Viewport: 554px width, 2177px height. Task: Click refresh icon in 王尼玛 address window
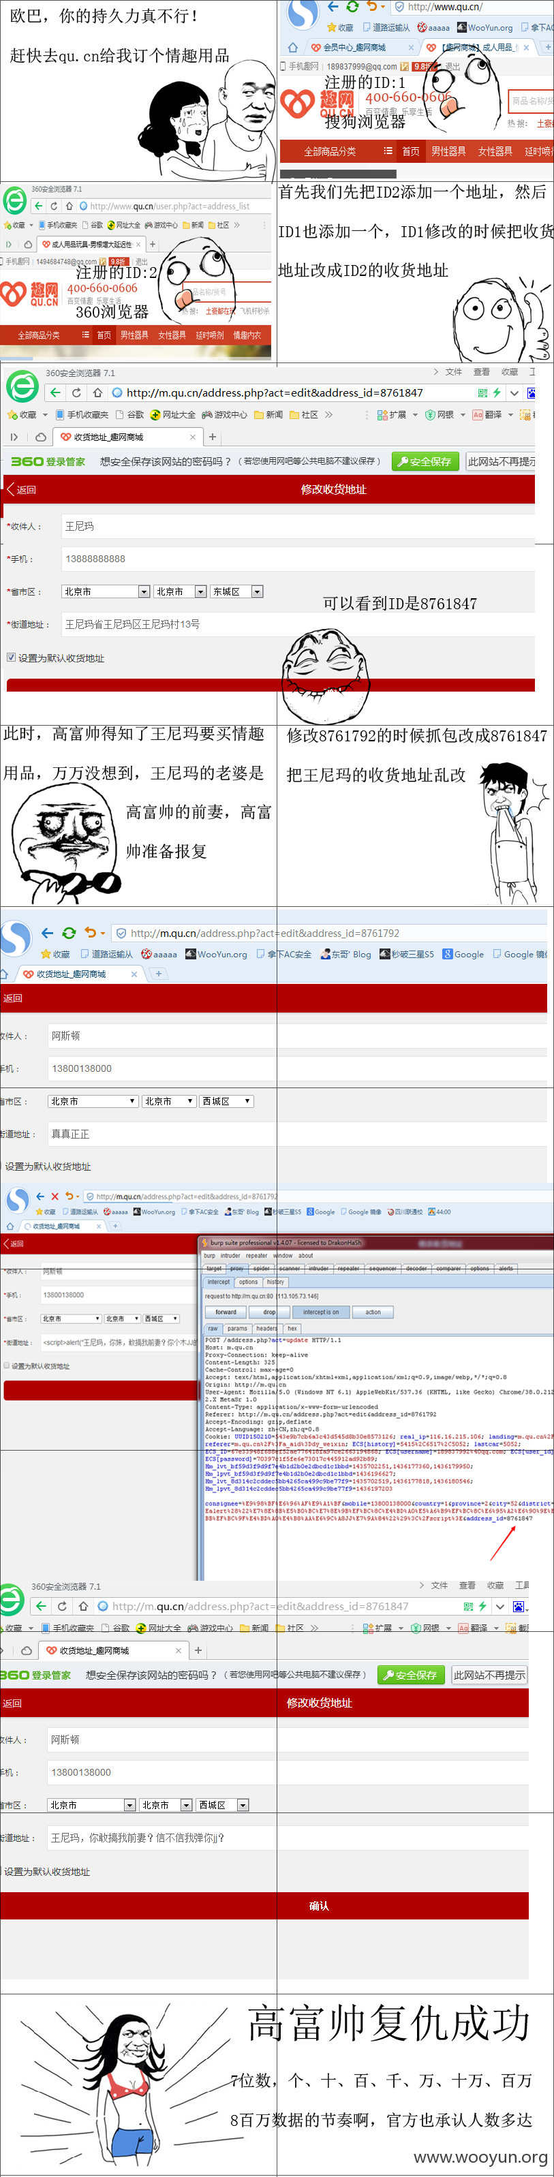(76, 392)
